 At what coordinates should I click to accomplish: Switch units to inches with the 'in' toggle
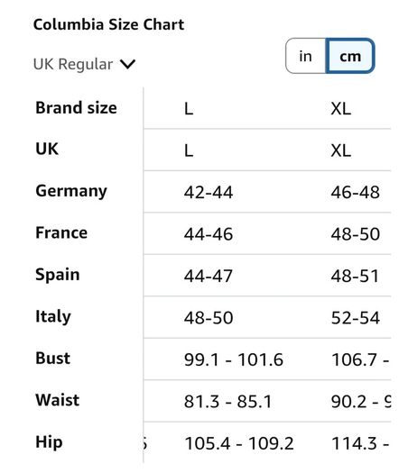click(x=305, y=56)
